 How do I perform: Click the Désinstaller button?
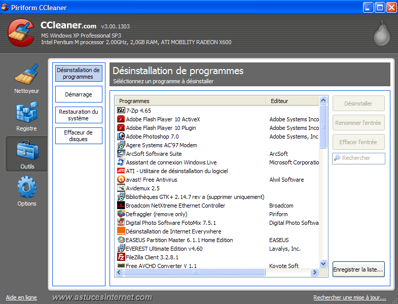click(358, 104)
